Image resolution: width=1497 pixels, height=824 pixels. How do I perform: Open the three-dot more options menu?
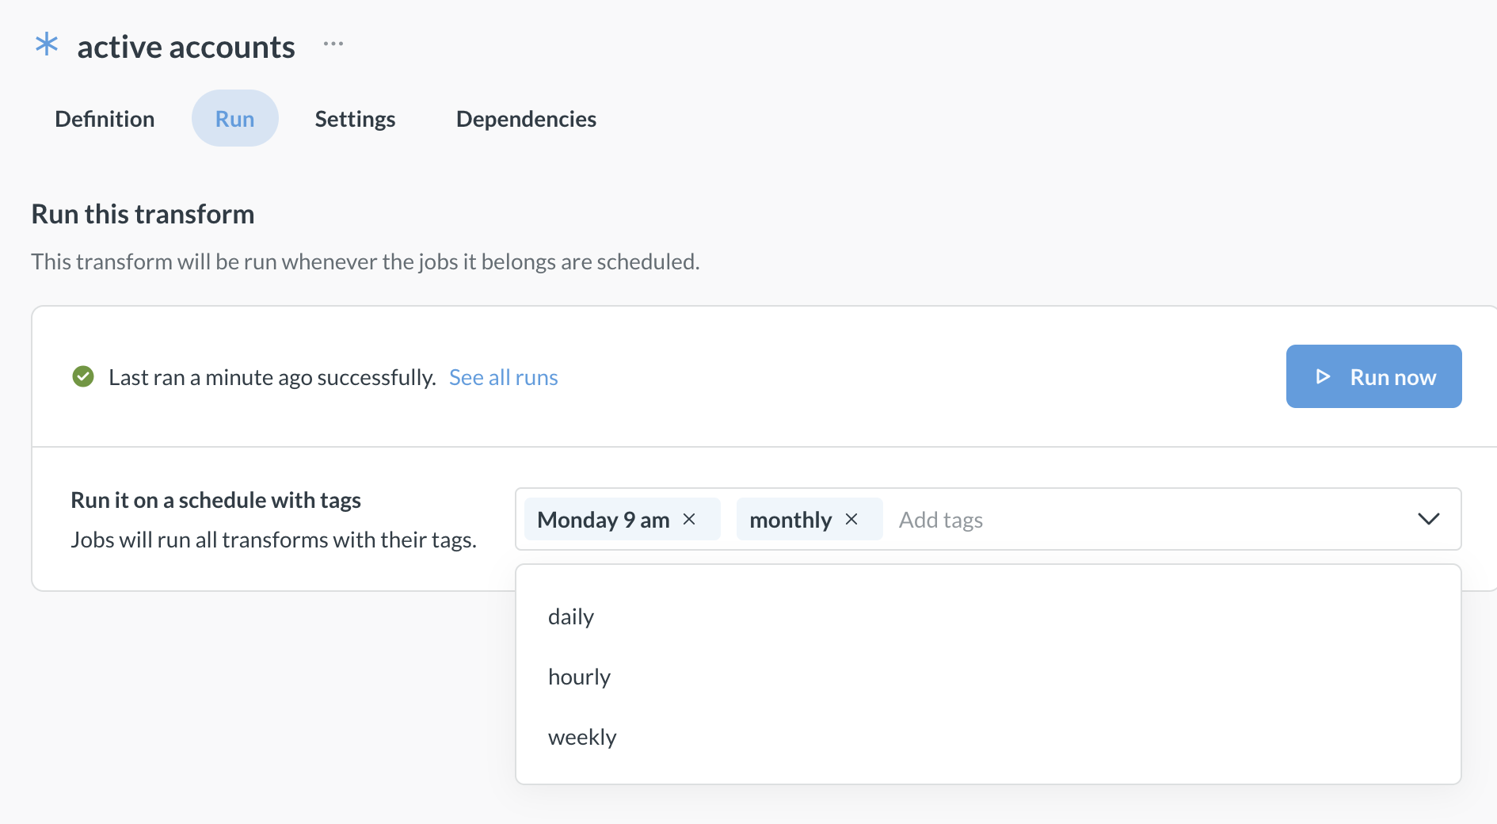tap(333, 44)
